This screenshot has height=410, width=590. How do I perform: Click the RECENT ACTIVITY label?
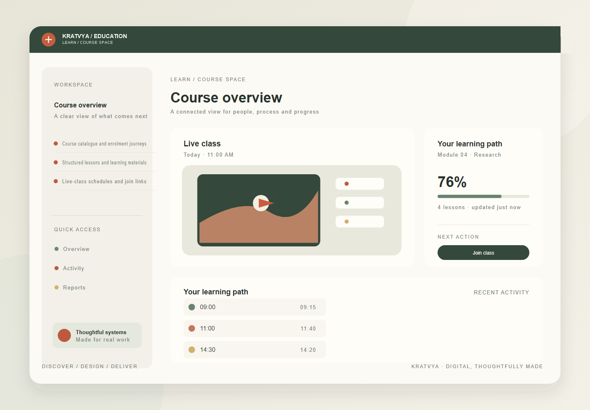(501, 292)
